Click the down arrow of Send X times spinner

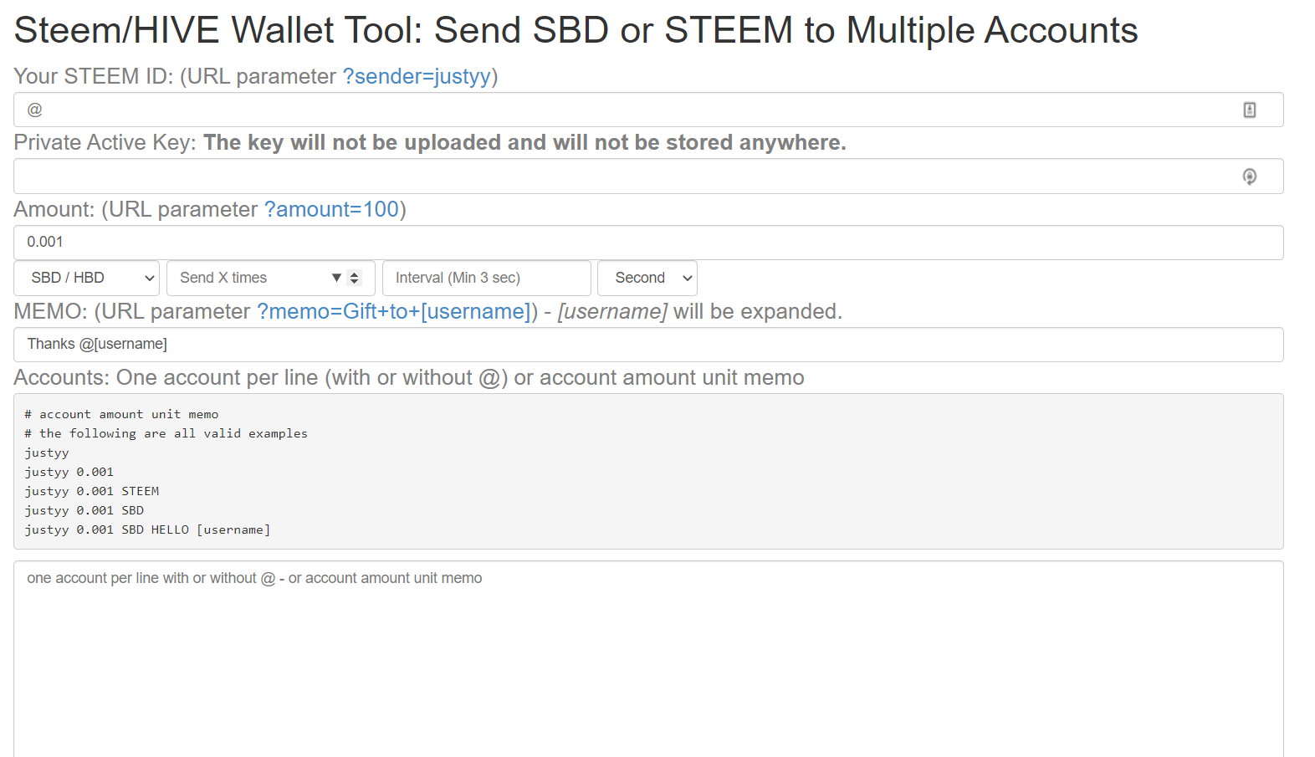[x=354, y=282]
